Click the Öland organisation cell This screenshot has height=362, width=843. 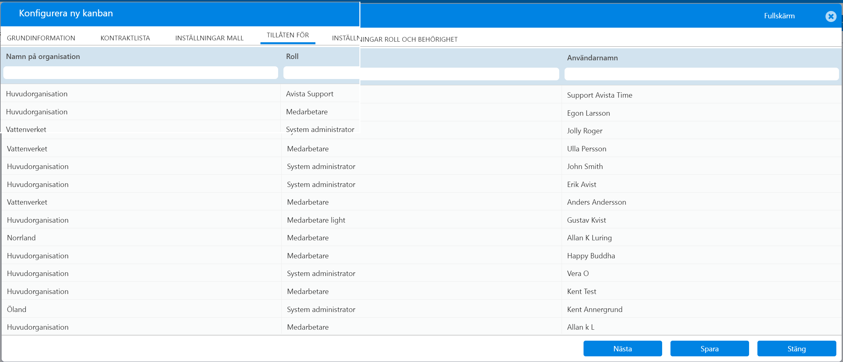17,309
